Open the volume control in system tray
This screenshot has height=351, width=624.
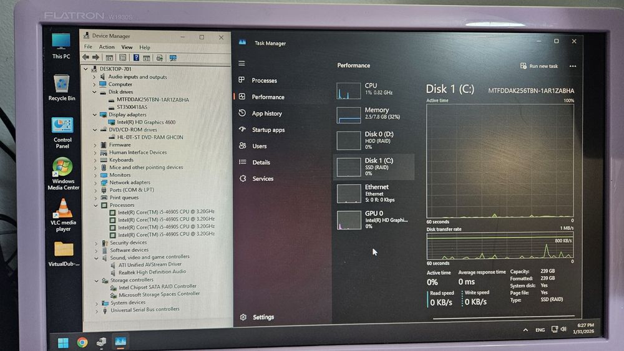click(x=563, y=329)
